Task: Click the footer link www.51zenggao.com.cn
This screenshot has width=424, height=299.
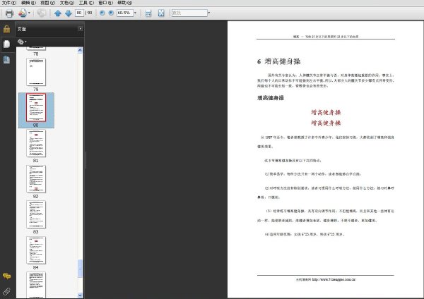Action: coord(334,279)
